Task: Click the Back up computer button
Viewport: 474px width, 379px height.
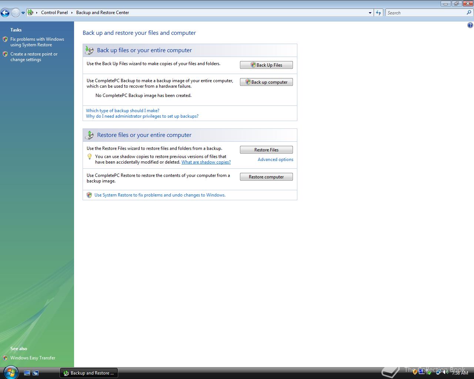Action: [266, 82]
